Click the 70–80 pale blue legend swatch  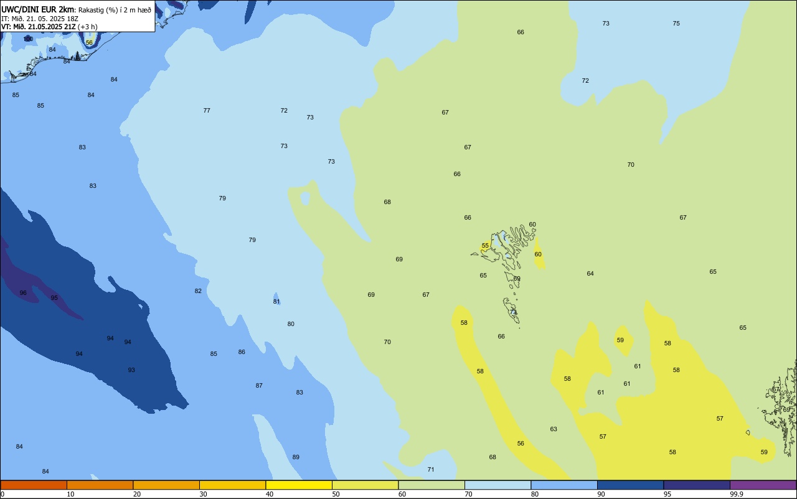498,485
